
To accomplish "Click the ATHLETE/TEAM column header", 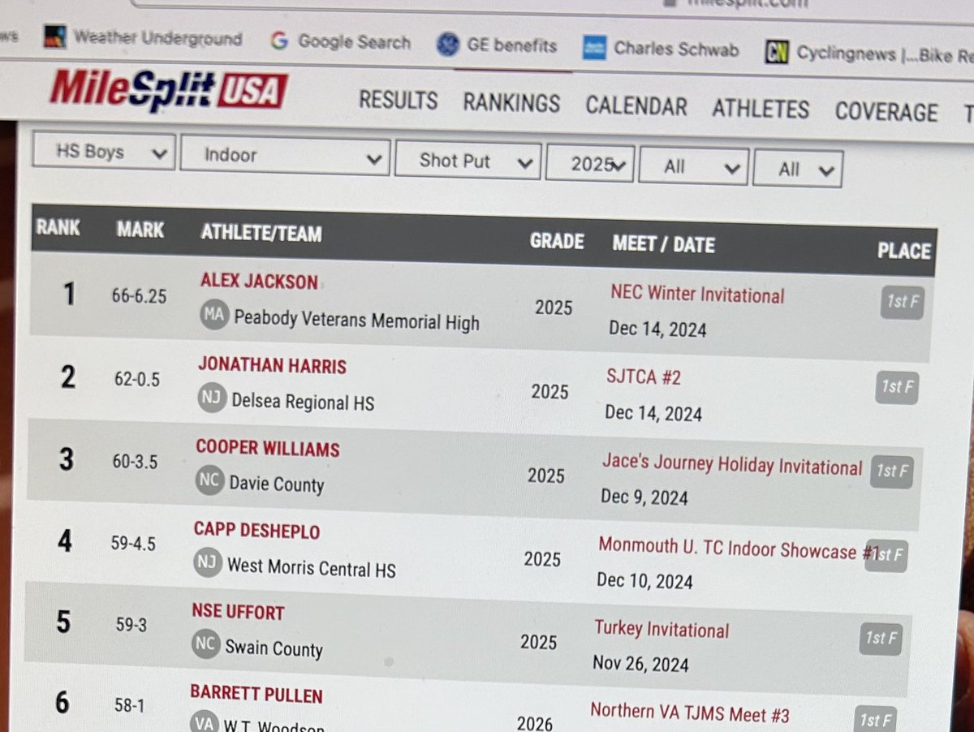I will click(261, 234).
